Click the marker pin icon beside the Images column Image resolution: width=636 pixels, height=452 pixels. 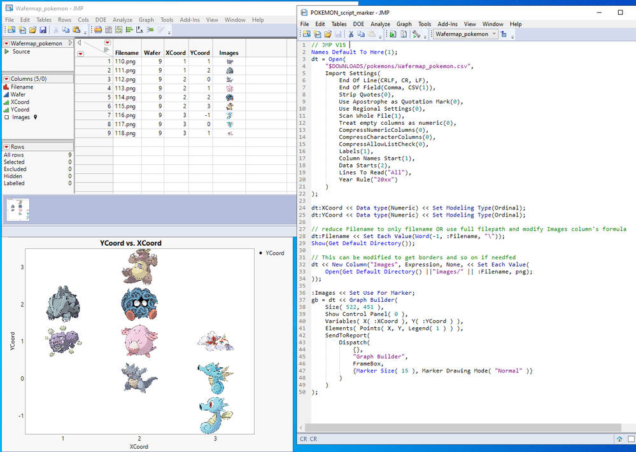click(x=35, y=117)
